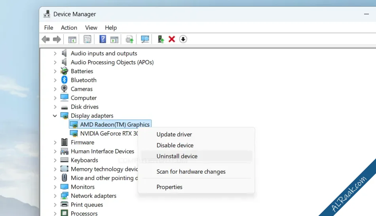Viewport: 376px width, 216px height.
Task: Click the NVIDIA GeForce adapter card icon
Action: pyautogui.click(x=74, y=133)
